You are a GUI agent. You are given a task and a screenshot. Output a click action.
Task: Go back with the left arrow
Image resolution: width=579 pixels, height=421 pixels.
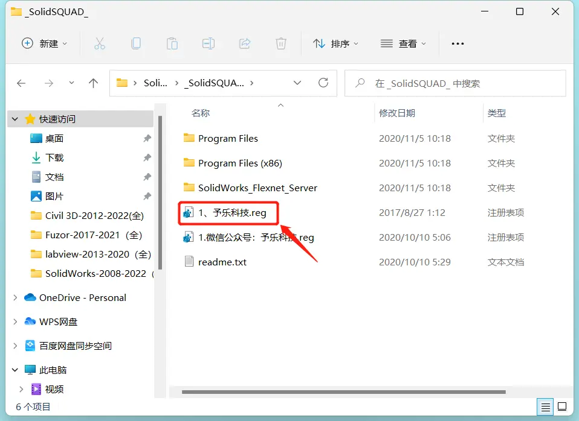click(x=21, y=83)
